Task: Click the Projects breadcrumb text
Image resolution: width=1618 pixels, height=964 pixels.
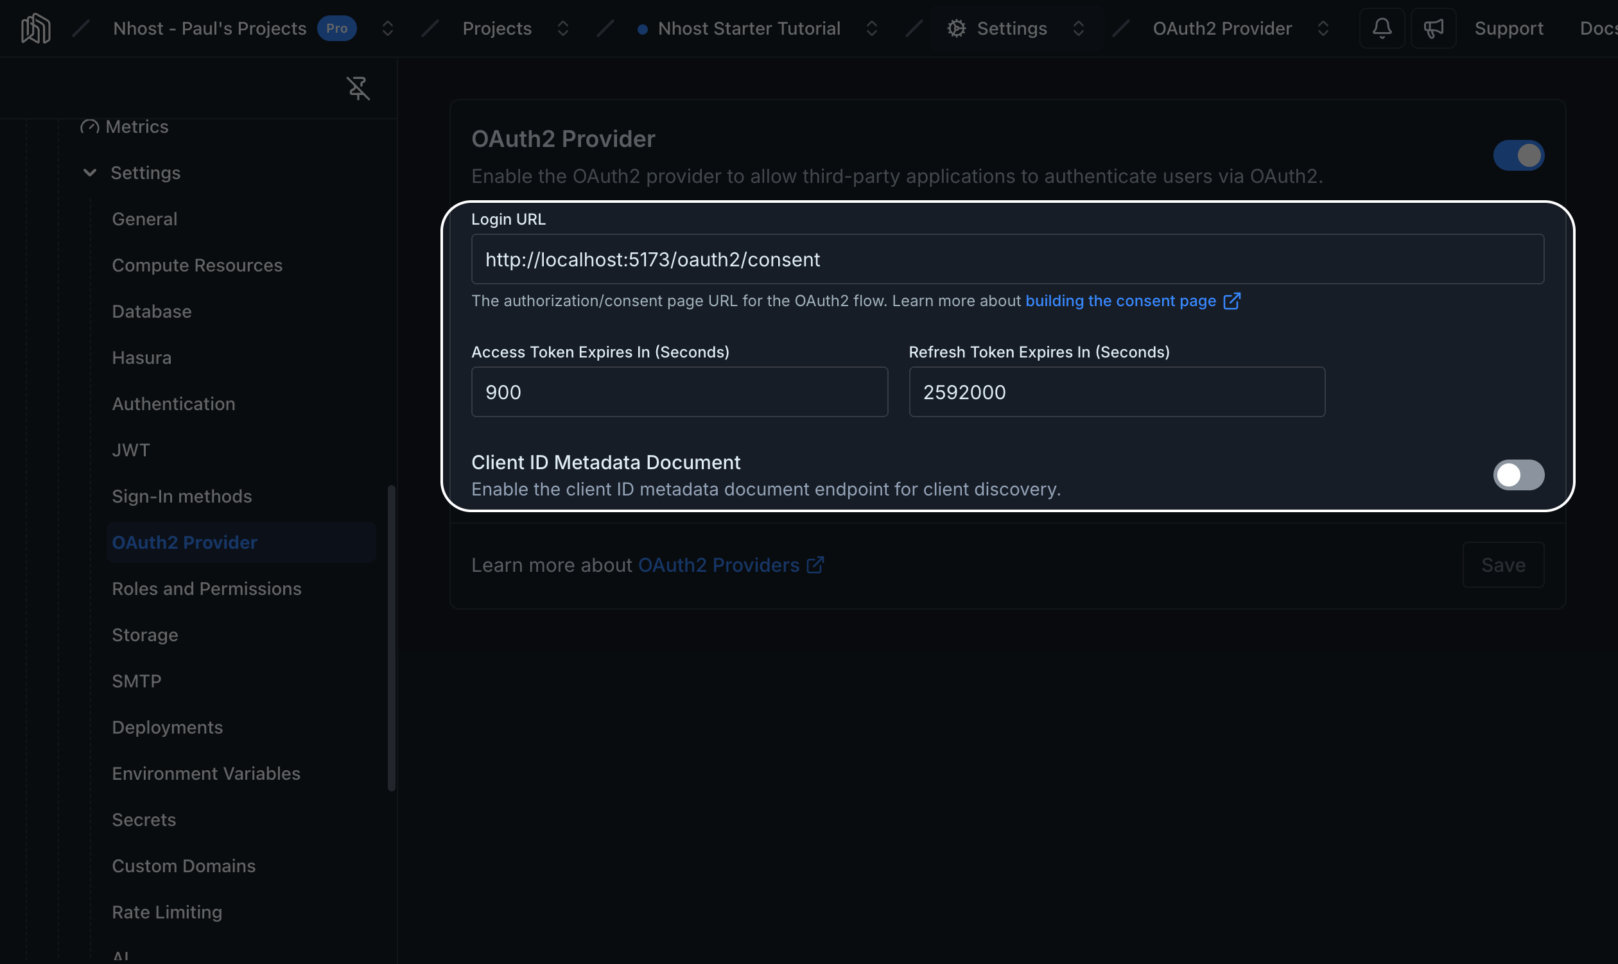Action: (x=497, y=29)
